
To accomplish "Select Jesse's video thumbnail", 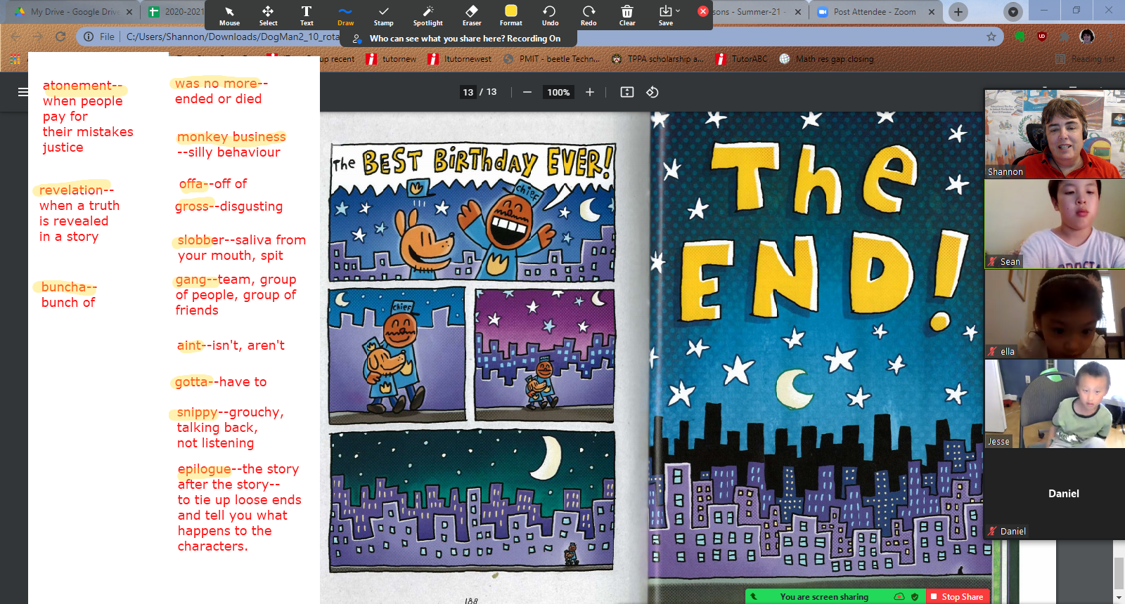I will coord(1055,403).
